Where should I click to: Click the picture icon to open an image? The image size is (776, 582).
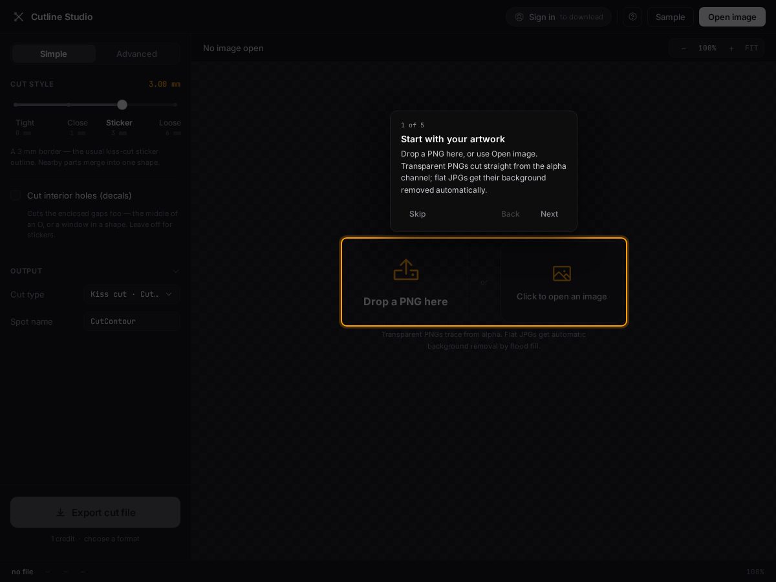(x=562, y=274)
